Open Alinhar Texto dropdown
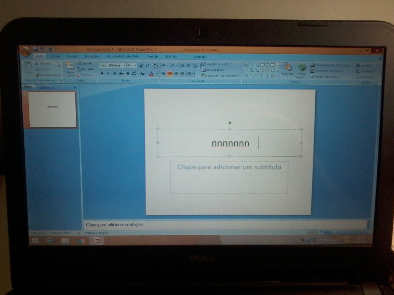Viewport: 394px width, 295px height. (214, 70)
